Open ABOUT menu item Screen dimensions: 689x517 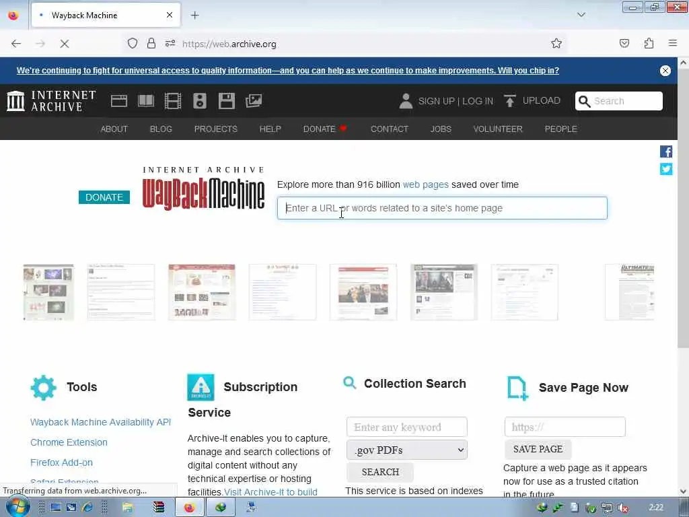pos(114,129)
